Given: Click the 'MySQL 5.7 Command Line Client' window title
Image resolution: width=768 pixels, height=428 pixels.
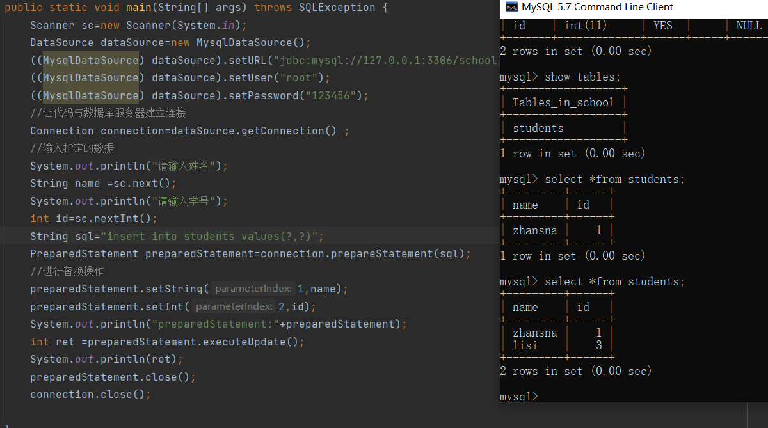Looking at the screenshot, I should tap(598, 7).
